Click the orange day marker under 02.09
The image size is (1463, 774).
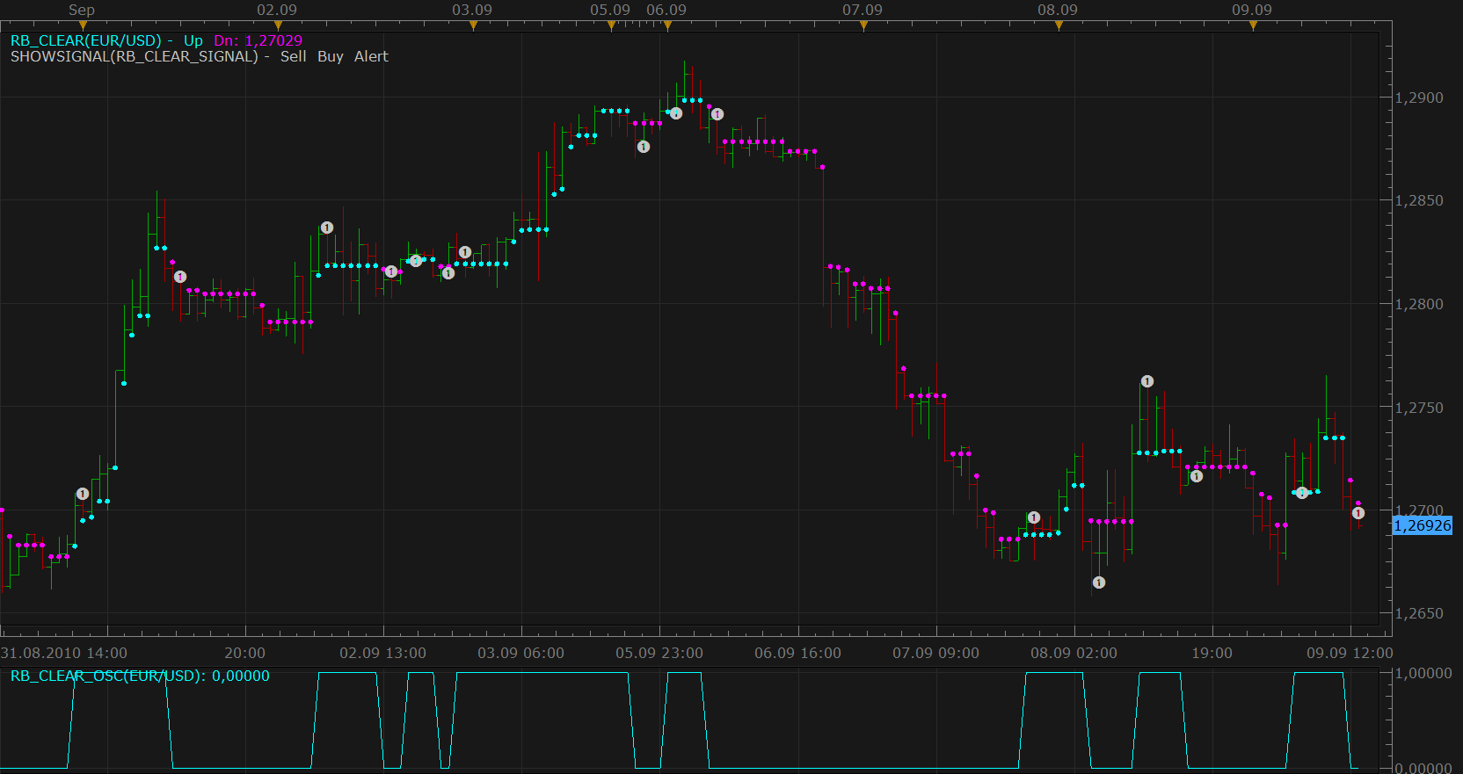(279, 25)
